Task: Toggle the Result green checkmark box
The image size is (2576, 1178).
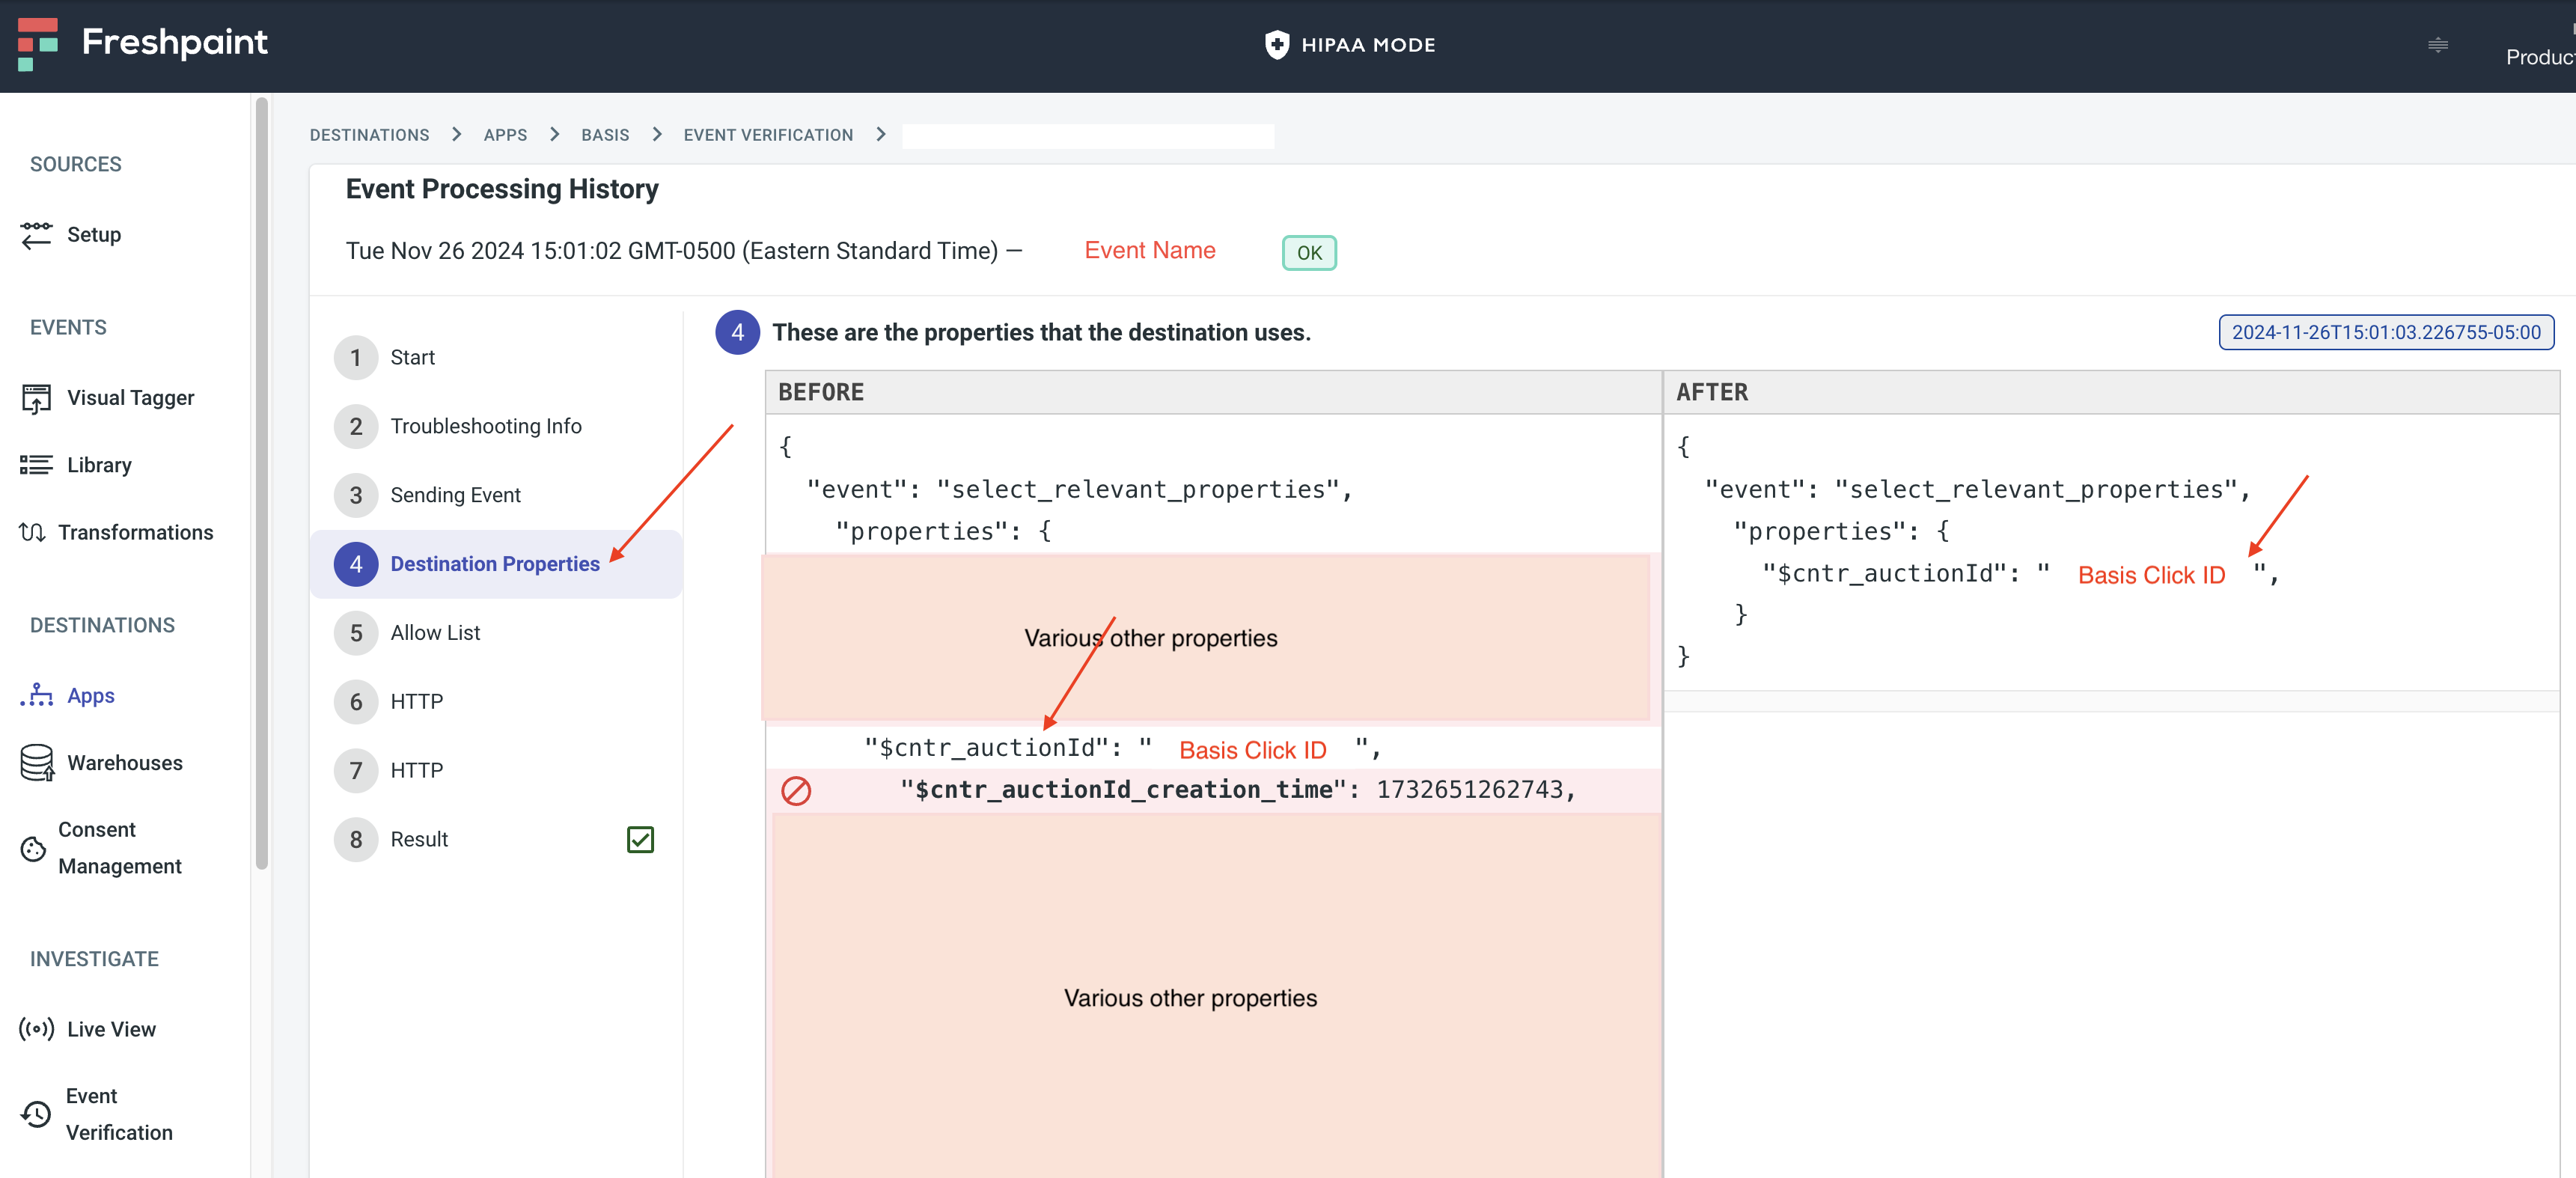Action: pyautogui.click(x=640, y=839)
